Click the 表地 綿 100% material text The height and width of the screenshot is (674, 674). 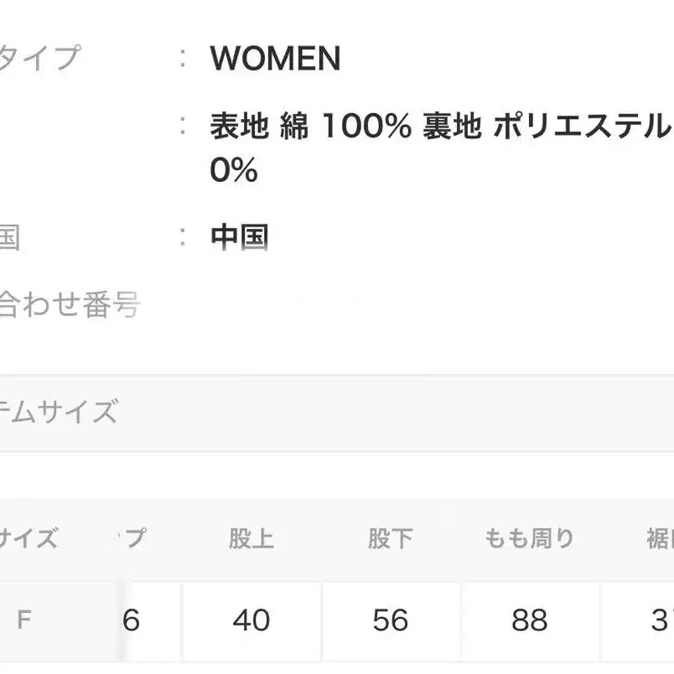310,127
